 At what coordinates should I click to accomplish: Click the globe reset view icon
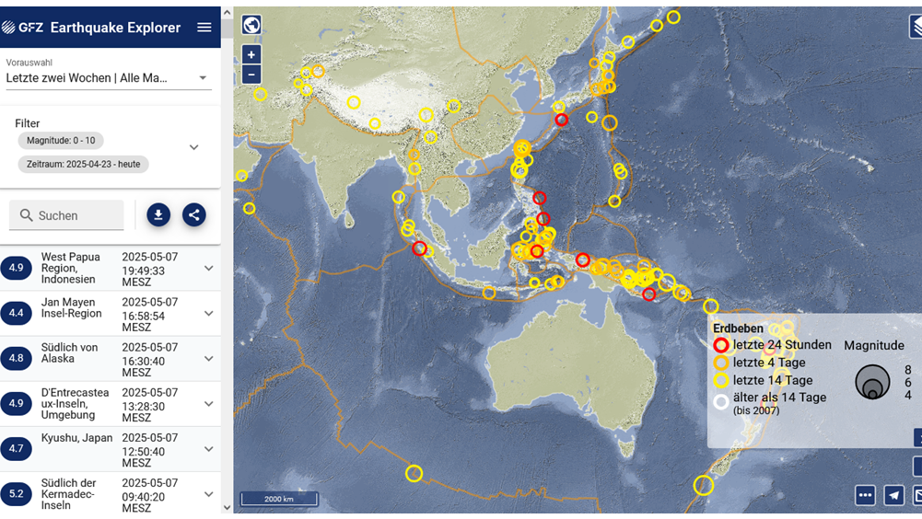pos(251,25)
